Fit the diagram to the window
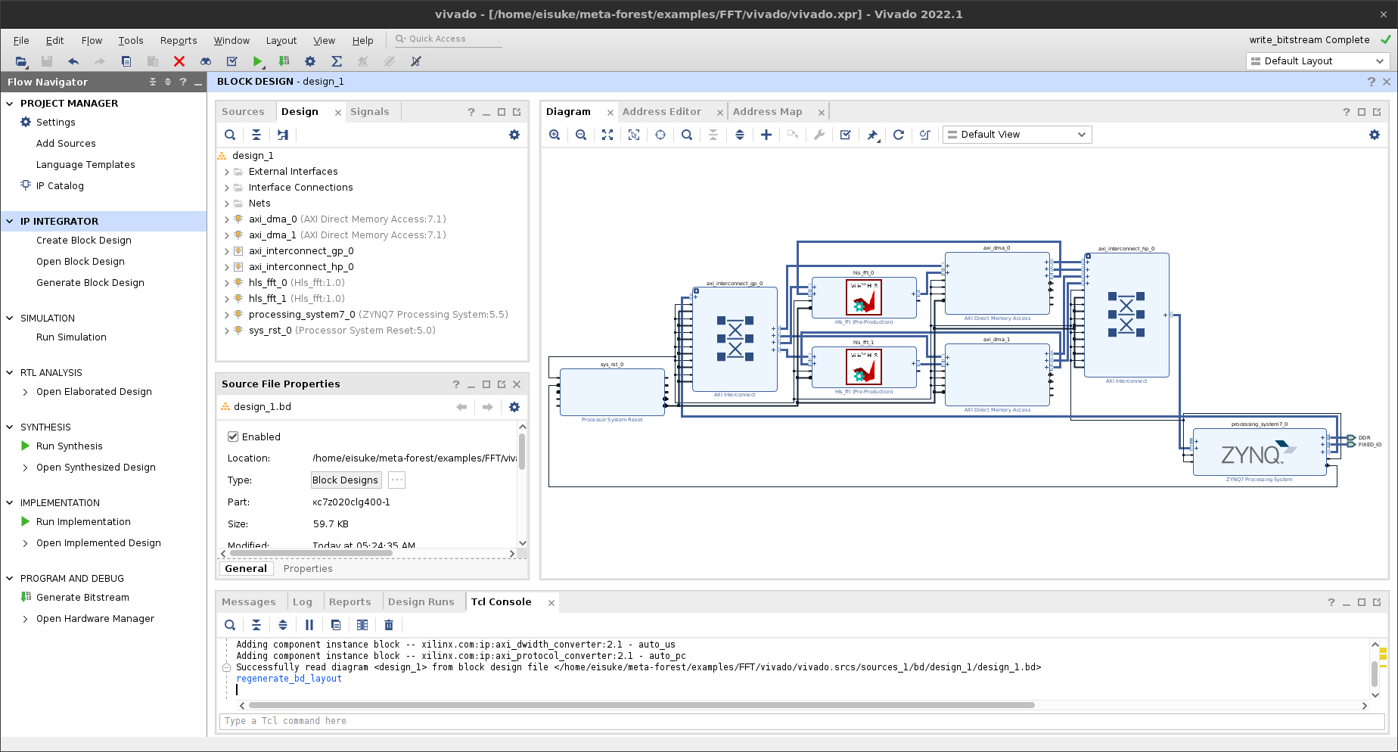Image resolution: width=1398 pixels, height=752 pixels. [607, 135]
